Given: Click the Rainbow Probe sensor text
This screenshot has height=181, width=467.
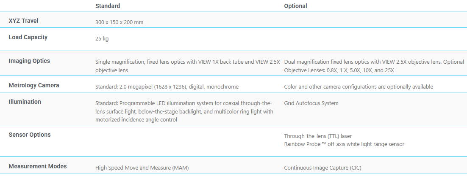Looking at the screenshot, I should [x=344, y=144].
